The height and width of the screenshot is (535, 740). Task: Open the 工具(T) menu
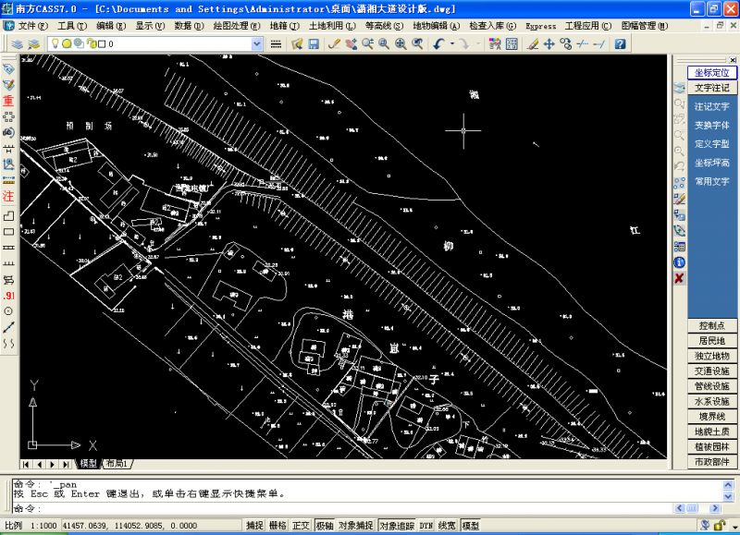(72, 26)
